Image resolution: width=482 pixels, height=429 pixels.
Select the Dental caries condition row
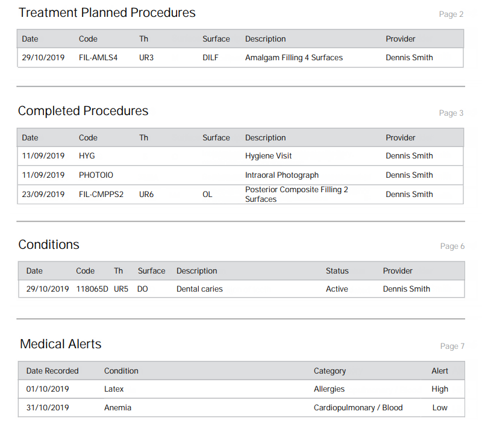click(x=242, y=289)
